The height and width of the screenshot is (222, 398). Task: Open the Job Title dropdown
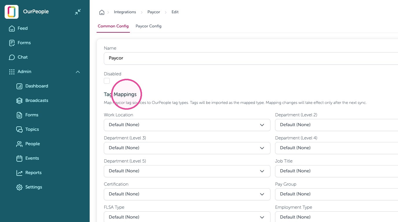(336, 171)
